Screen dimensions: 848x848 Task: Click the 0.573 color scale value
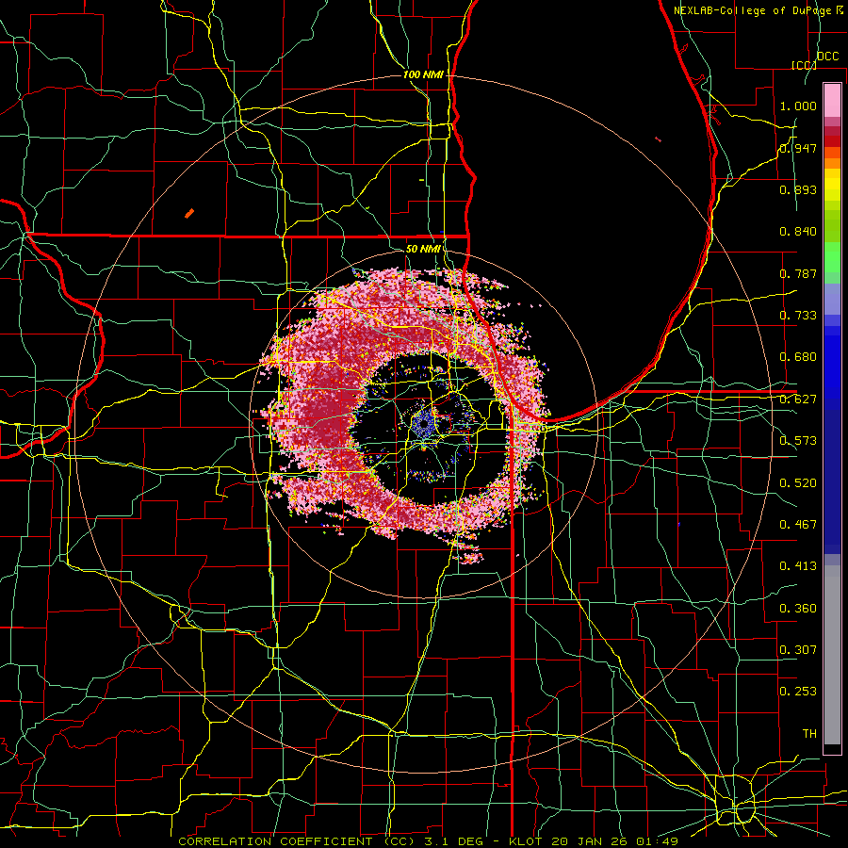tap(798, 441)
